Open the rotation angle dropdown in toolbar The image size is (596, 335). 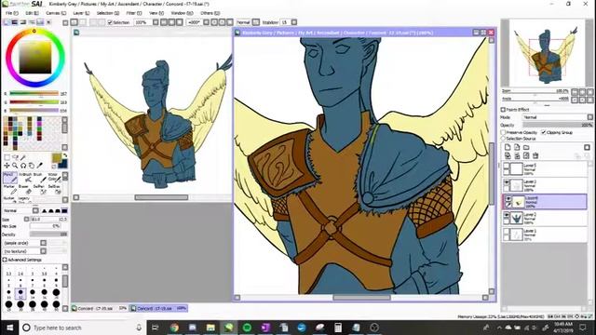click(x=206, y=22)
